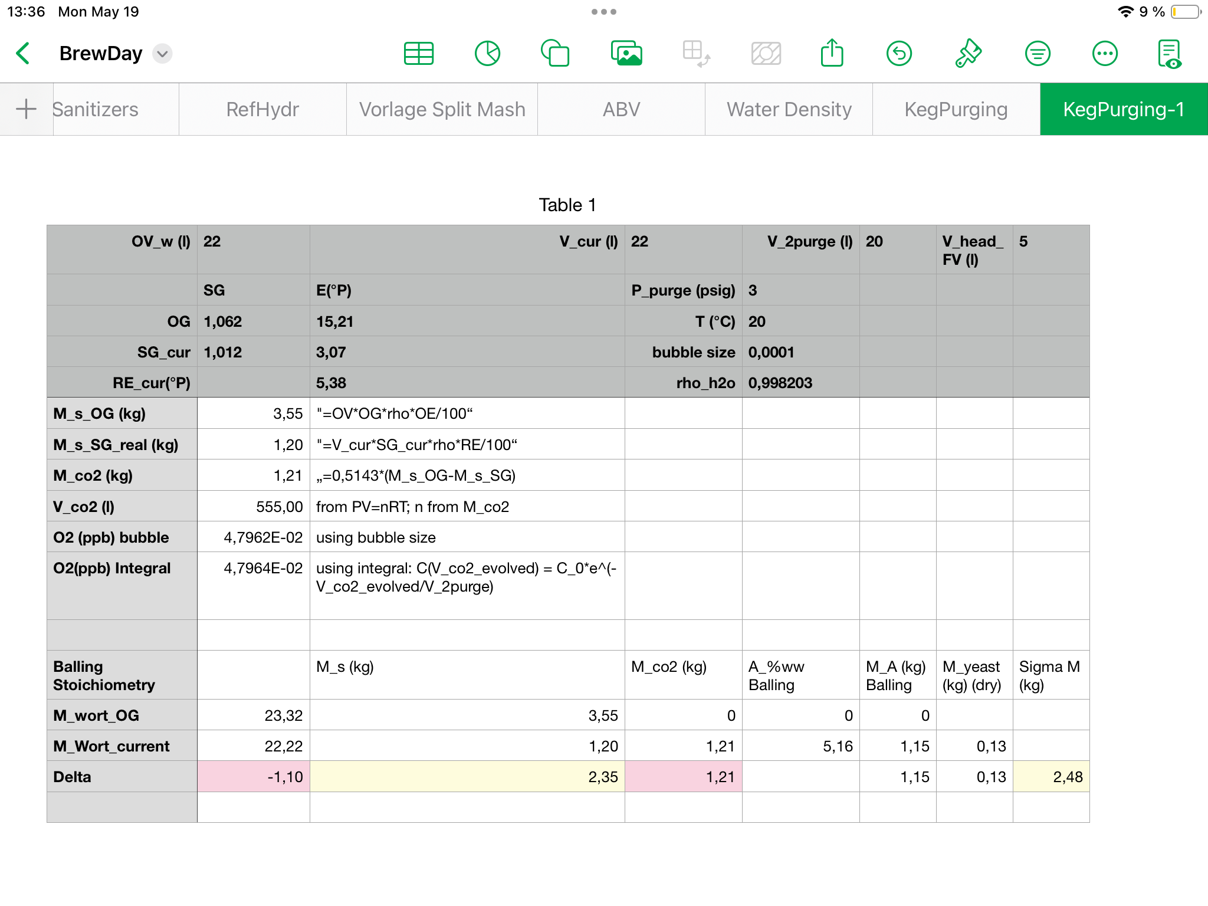This screenshot has width=1208, height=906.
Task: Open the Format paintbrush panel
Action: (x=968, y=54)
